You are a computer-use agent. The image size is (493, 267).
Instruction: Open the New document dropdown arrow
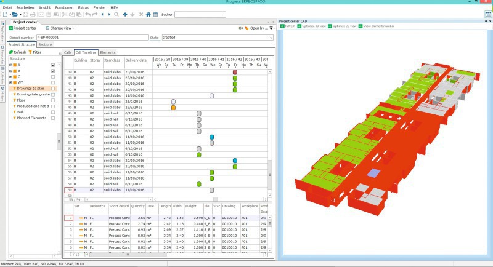10,14
